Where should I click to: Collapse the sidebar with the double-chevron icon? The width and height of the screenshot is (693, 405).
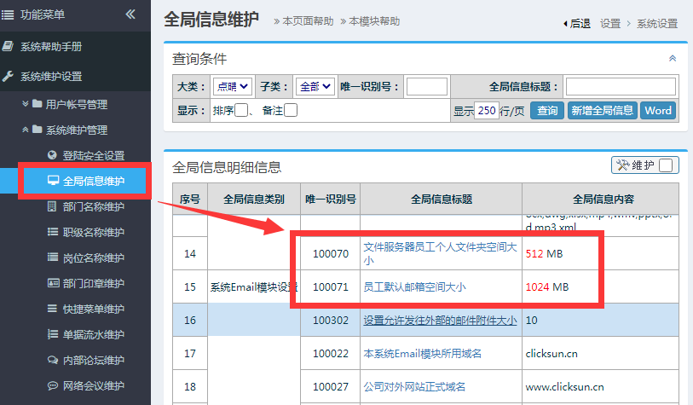130,14
